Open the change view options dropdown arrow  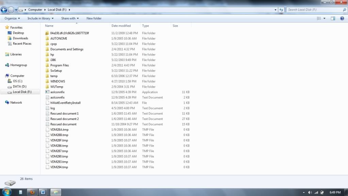324,18
